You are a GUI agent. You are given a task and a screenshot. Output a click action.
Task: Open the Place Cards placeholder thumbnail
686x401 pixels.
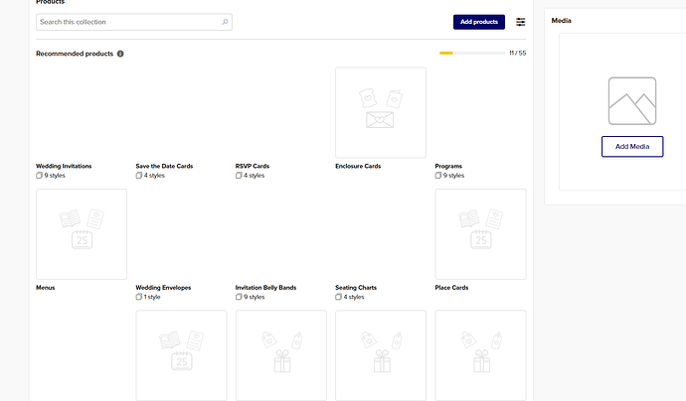[480, 234]
